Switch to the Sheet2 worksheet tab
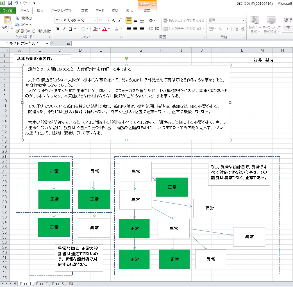This screenshot has width=293, height=287. click(x=42, y=284)
